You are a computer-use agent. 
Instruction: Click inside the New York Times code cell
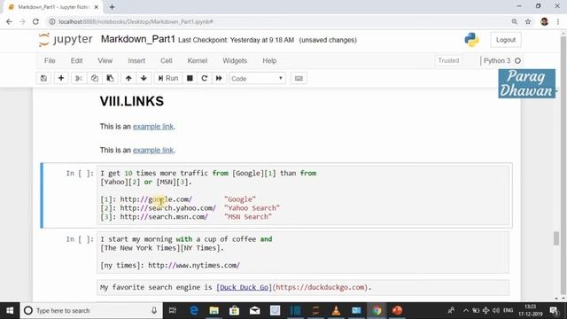coord(303,252)
